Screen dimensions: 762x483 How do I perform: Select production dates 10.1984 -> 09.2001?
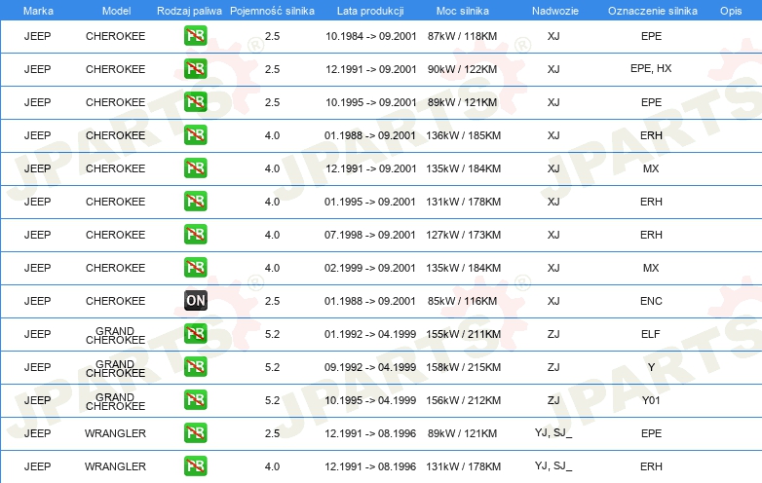coord(371,36)
